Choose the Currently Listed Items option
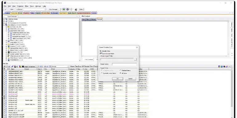This screenshot has width=237, height=118. point(102,73)
